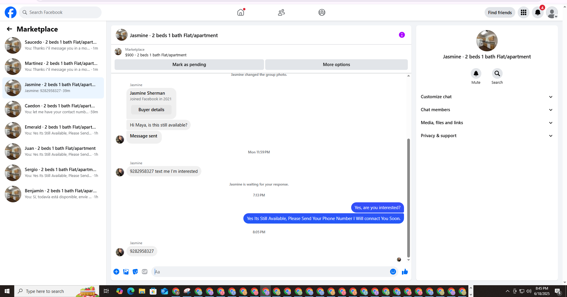Open the Groups icon in top navigation
The width and height of the screenshot is (567, 297).
click(322, 12)
